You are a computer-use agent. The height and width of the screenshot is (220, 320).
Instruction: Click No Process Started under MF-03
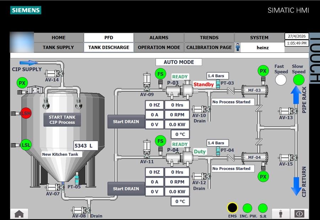(x=233, y=102)
